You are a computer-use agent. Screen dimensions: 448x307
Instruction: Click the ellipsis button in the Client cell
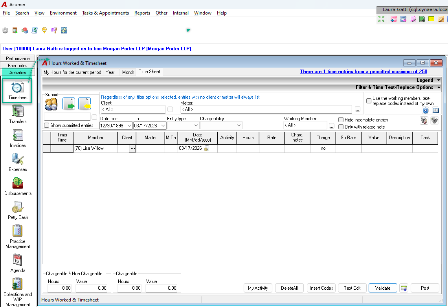(132, 149)
